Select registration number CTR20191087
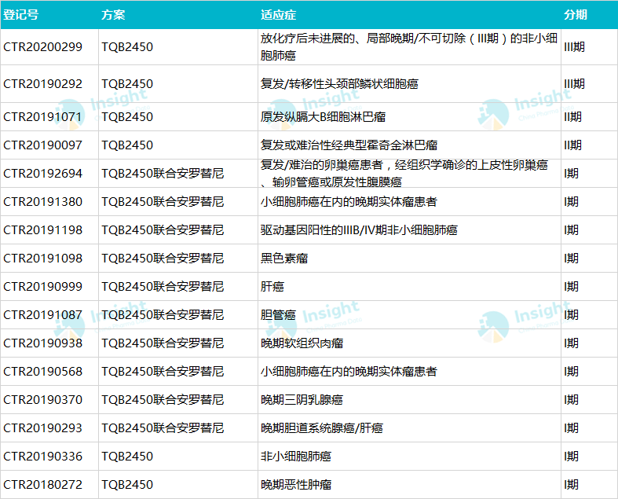 coord(43,315)
